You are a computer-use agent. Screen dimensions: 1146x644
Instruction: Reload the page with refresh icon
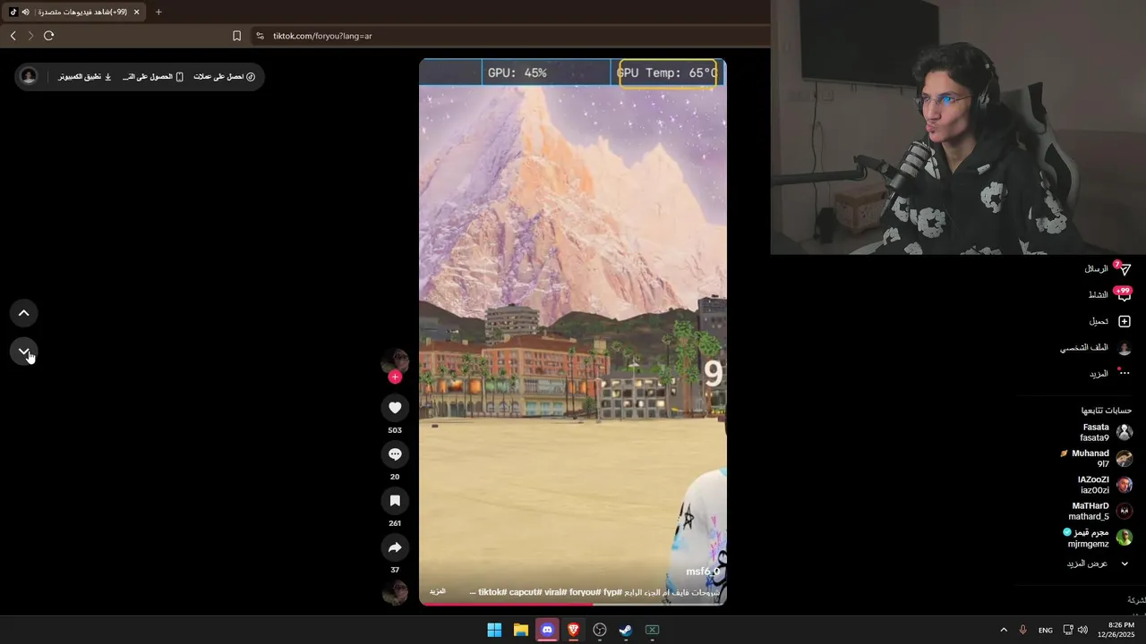(x=49, y=36)
